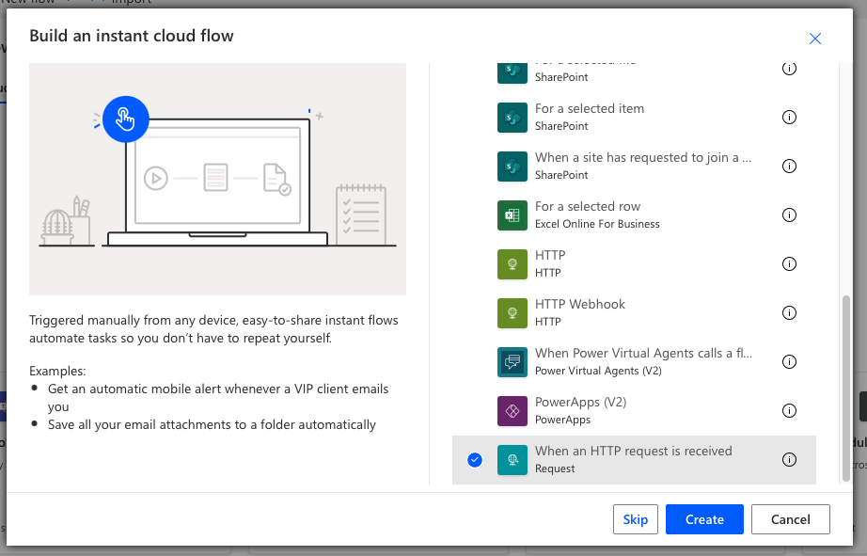Click SharePoint icon for site join request trigger
Screen dimensions: 867x556
(512, 166)
